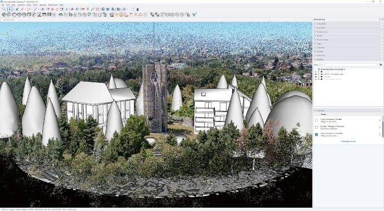Click the orange globe icon in second toolbar
Image resolution: width=384 pixels, height=211 pixels.
[x=121, y=14]
